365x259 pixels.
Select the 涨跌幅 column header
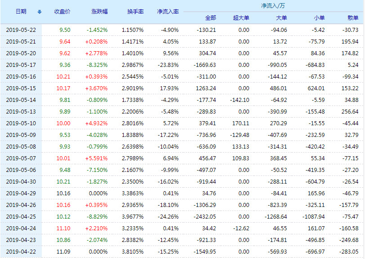tap(99, 12)
